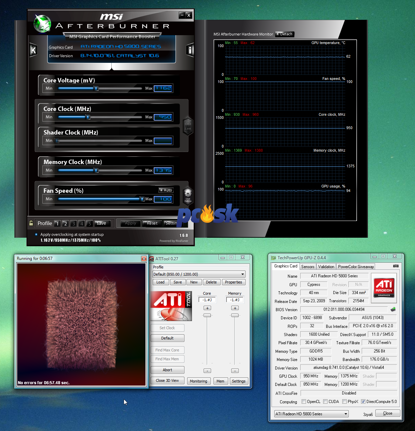Toggle the PhysX checkbox
This screenshot has width=415, height=431.
pos(344,402)
